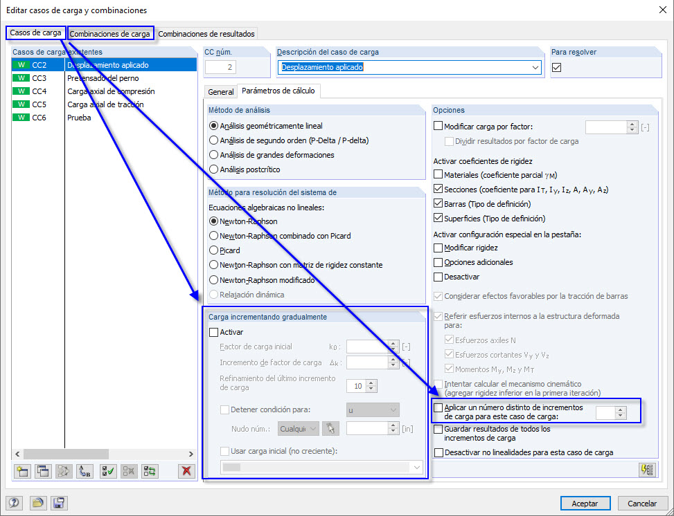Open the Descripción del caso de carga dropdown
Image resolution: width=674 pixels, height=516 pixels.
[535, 67]
